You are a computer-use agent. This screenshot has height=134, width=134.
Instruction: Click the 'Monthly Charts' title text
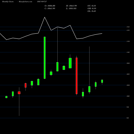click(8, 2)
